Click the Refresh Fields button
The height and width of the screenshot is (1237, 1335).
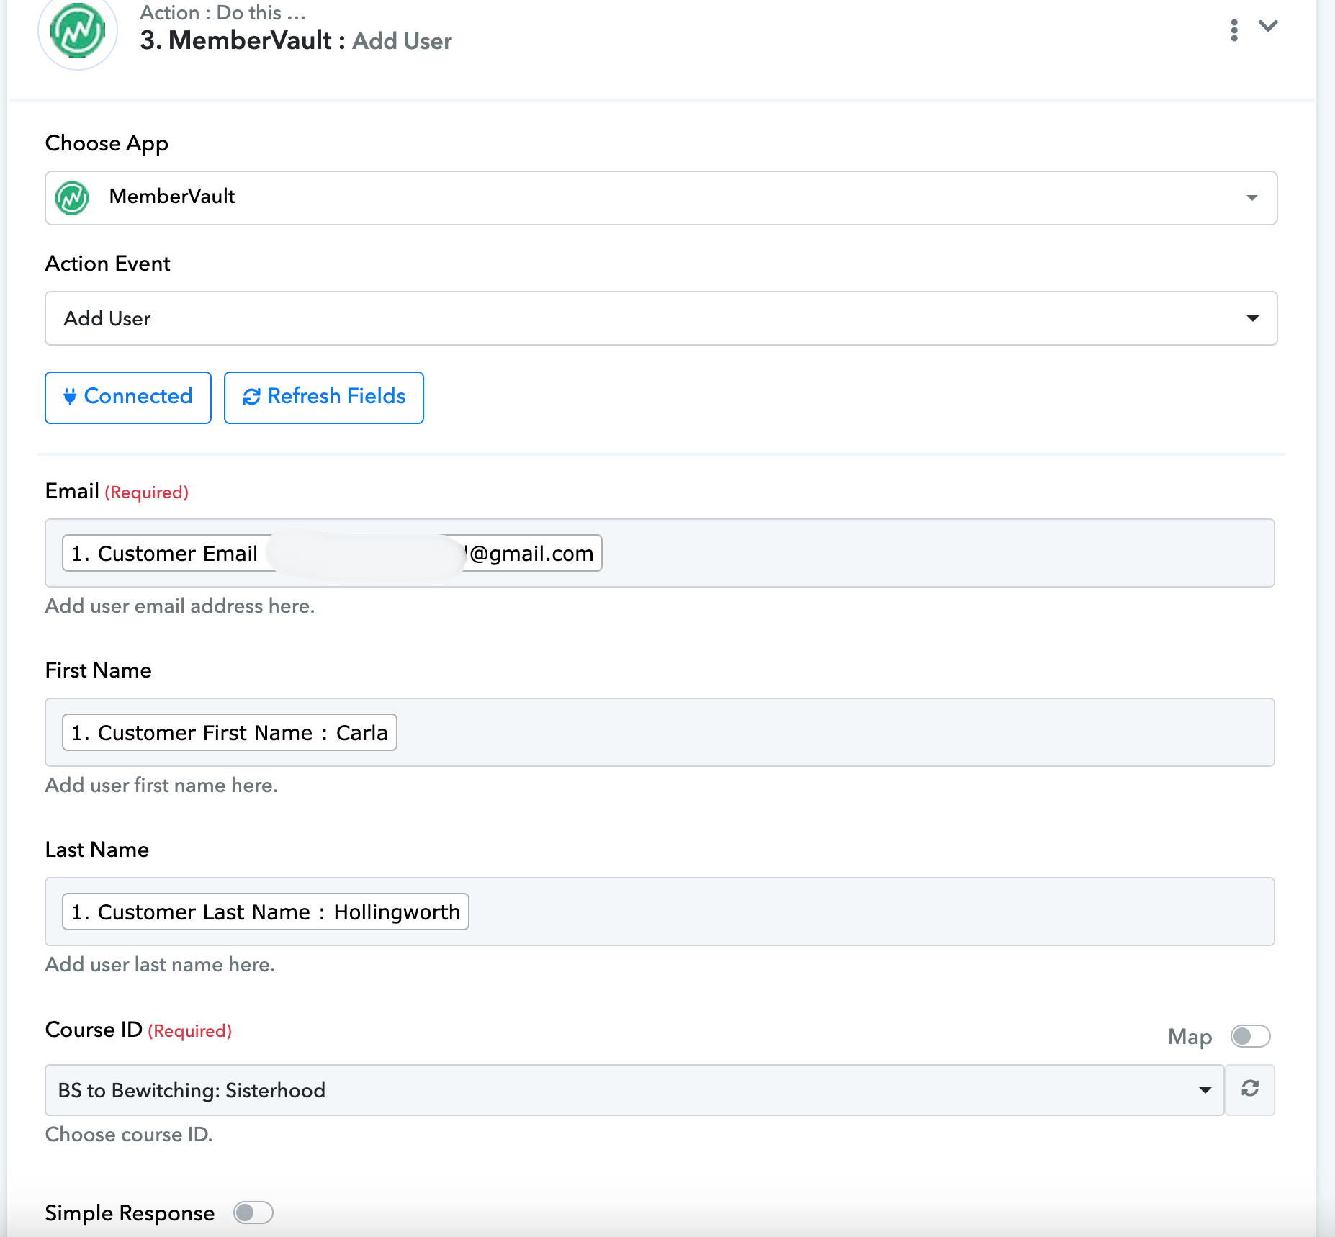pos(324,397)
